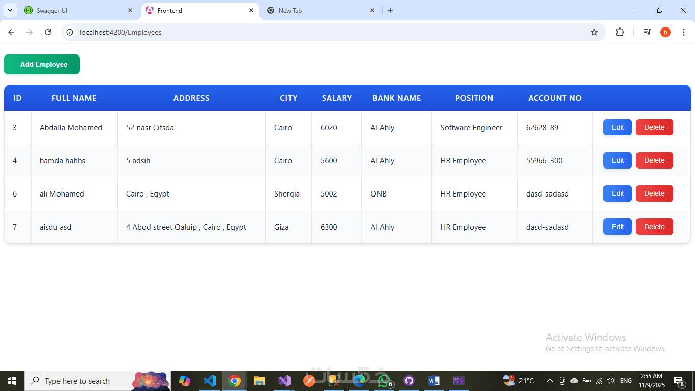
Task: Show hidden system tray icons chevron
Action: (549, 381)
